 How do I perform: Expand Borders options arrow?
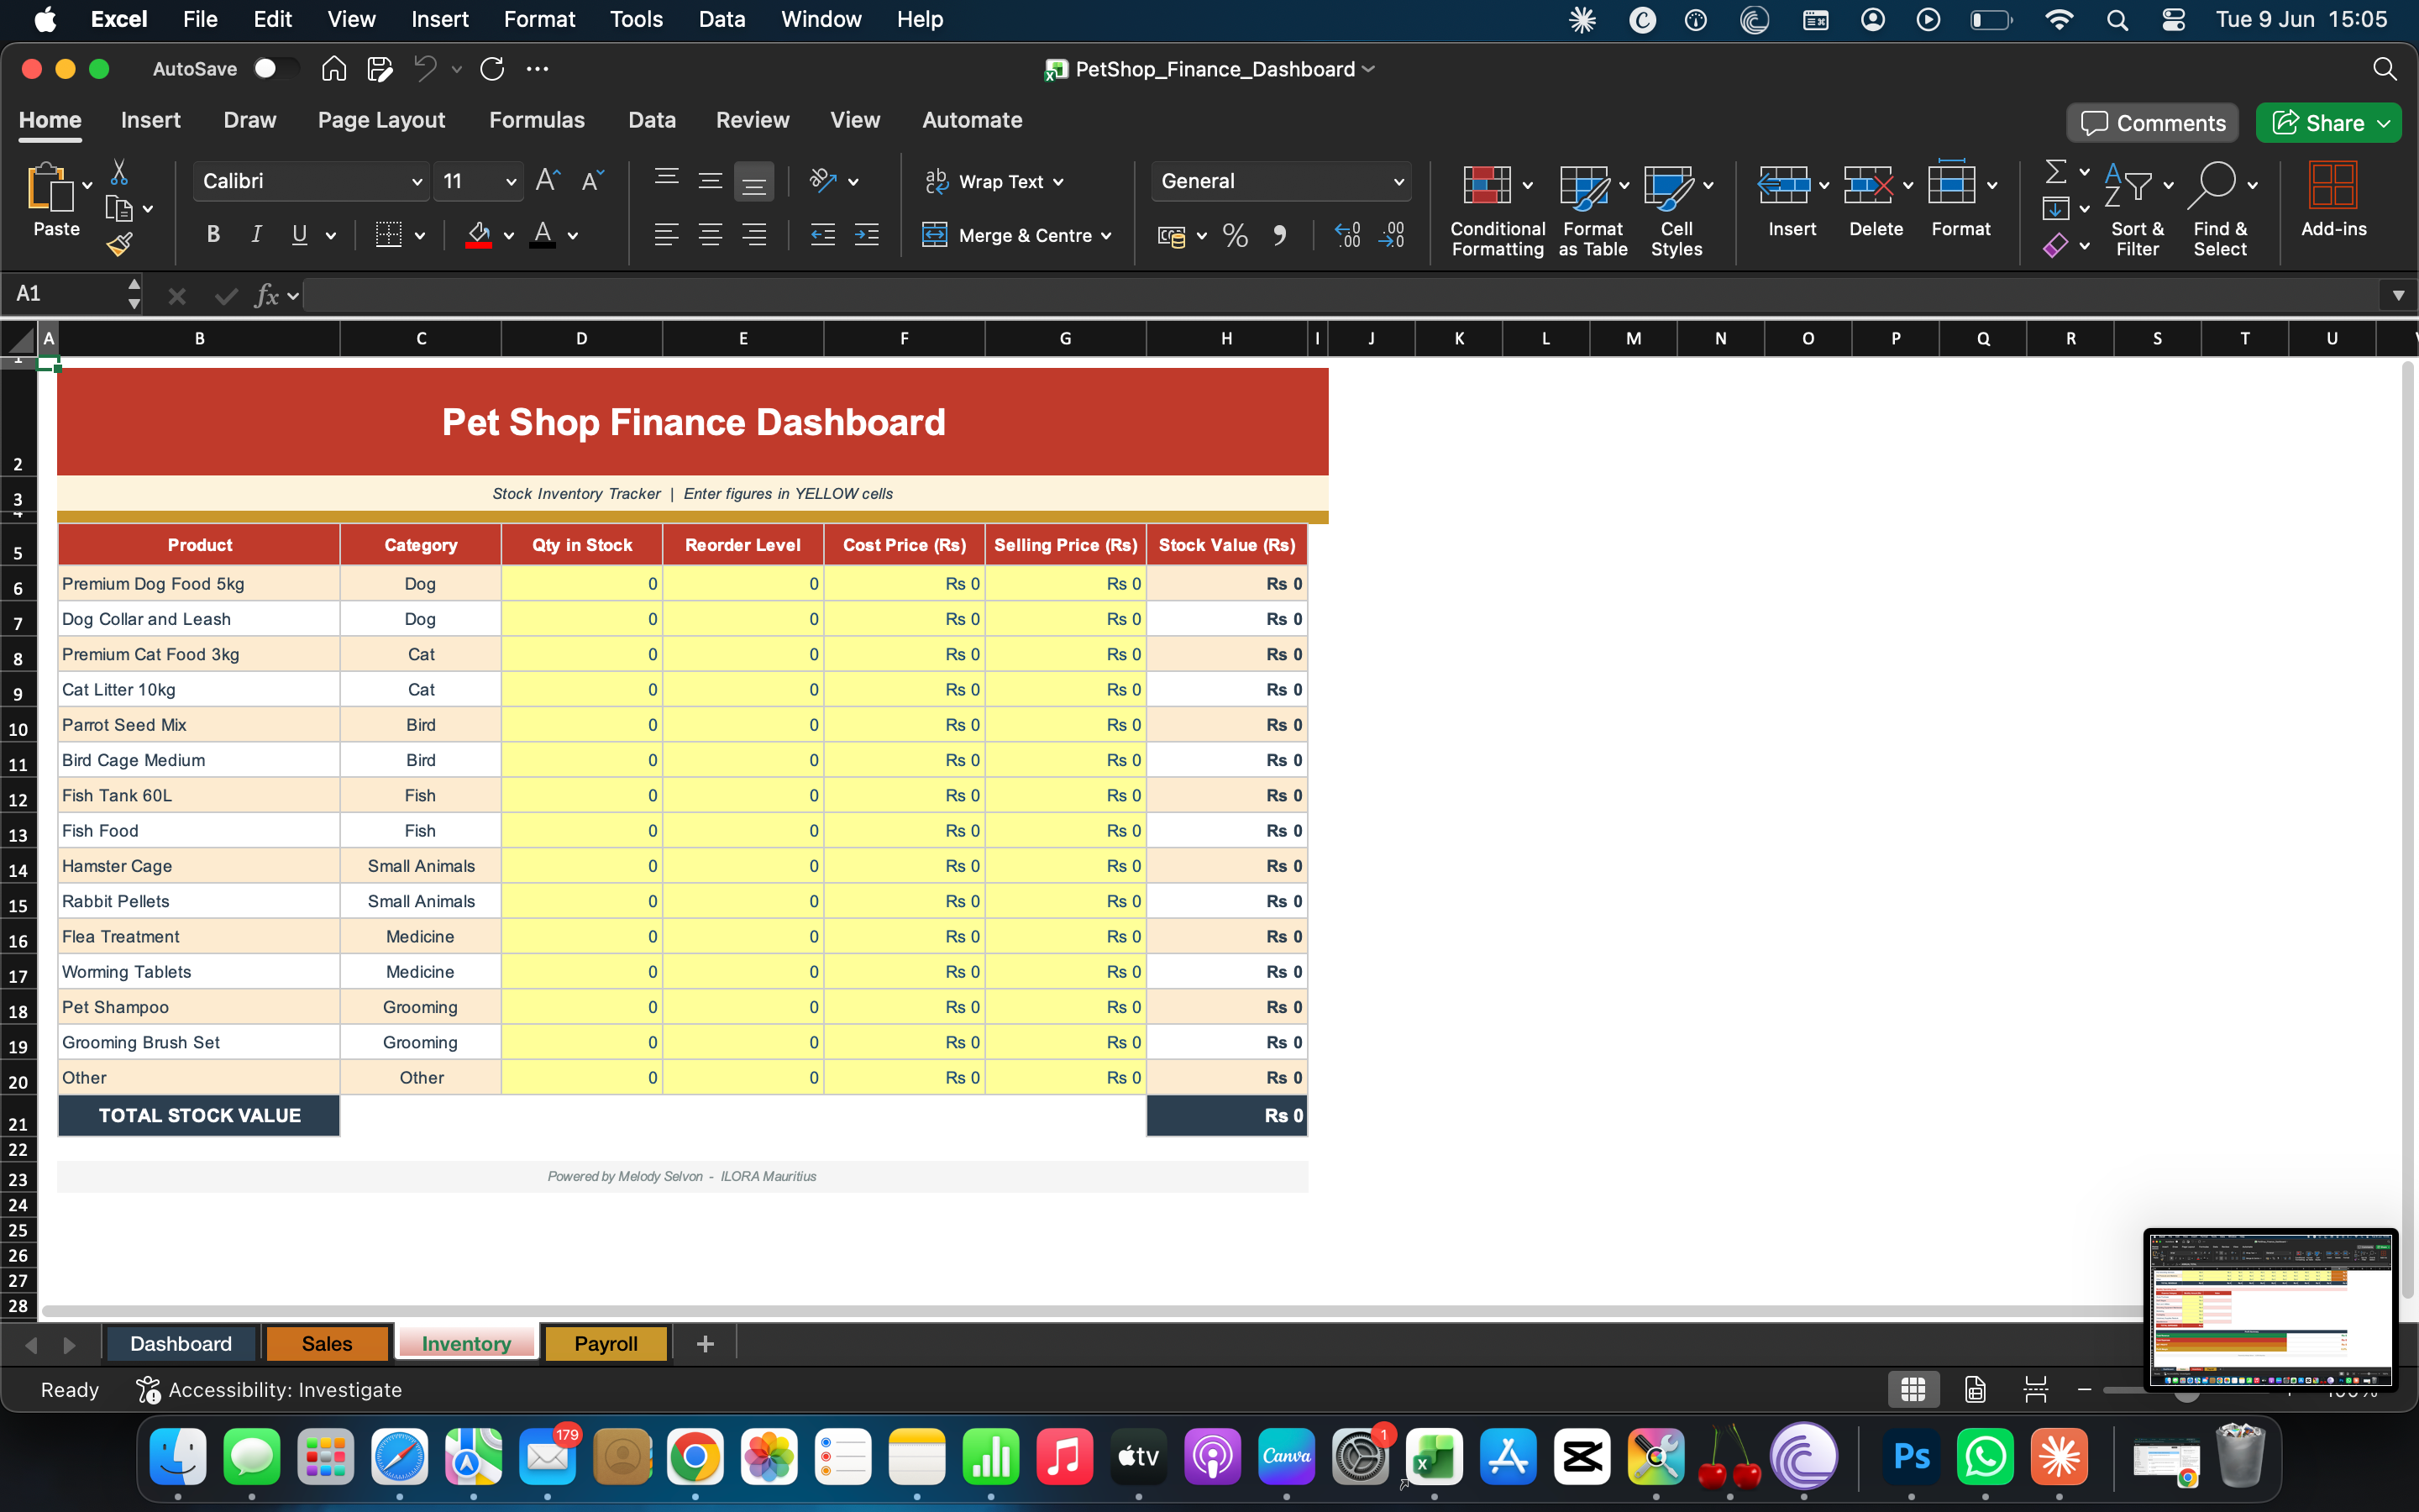(x=420, y=236)
